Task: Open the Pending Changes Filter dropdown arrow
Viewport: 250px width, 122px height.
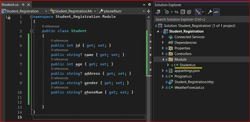Action: coord(171,12)
